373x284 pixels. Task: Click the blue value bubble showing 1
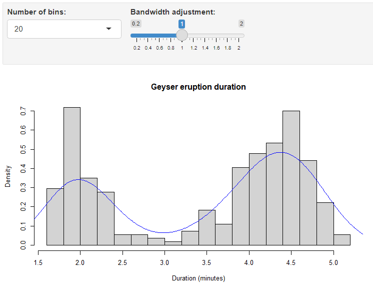tap(182, 24)
